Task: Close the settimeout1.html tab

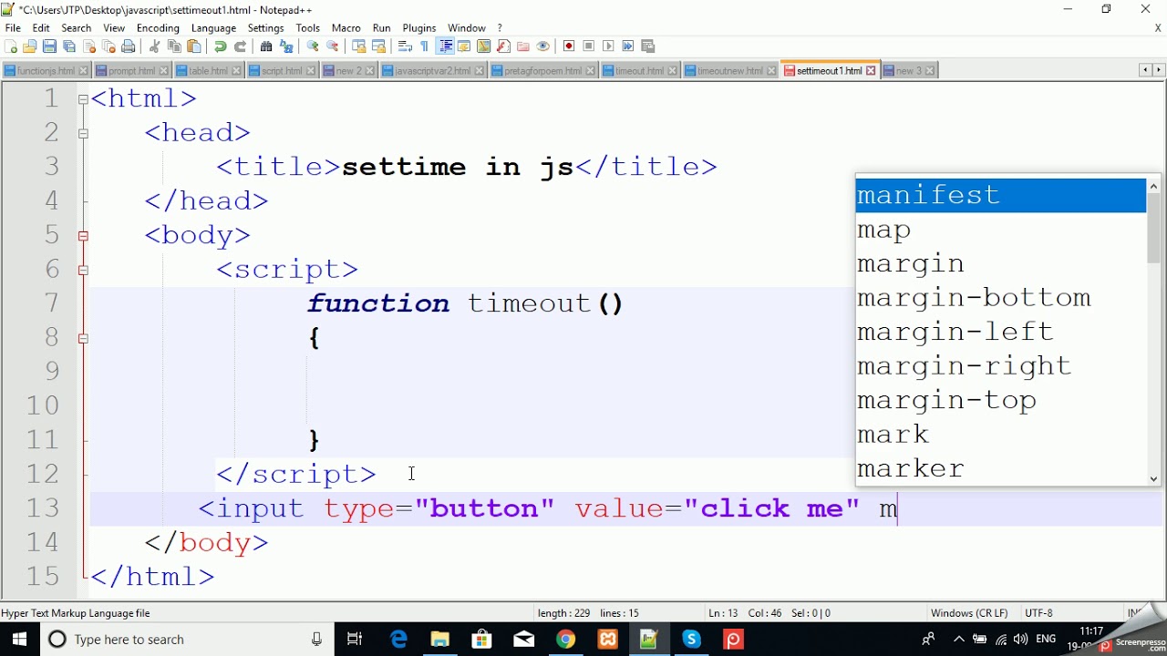Action: click(x=871, y=71)
